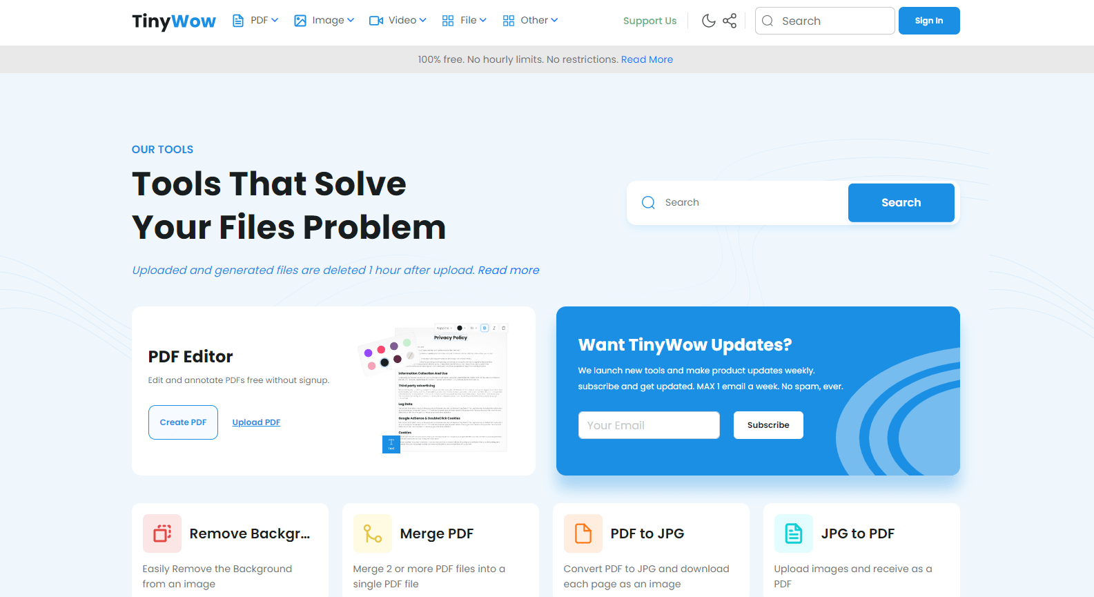
Task: Click the Create PDF button
Action: click(x=183, y=422)
